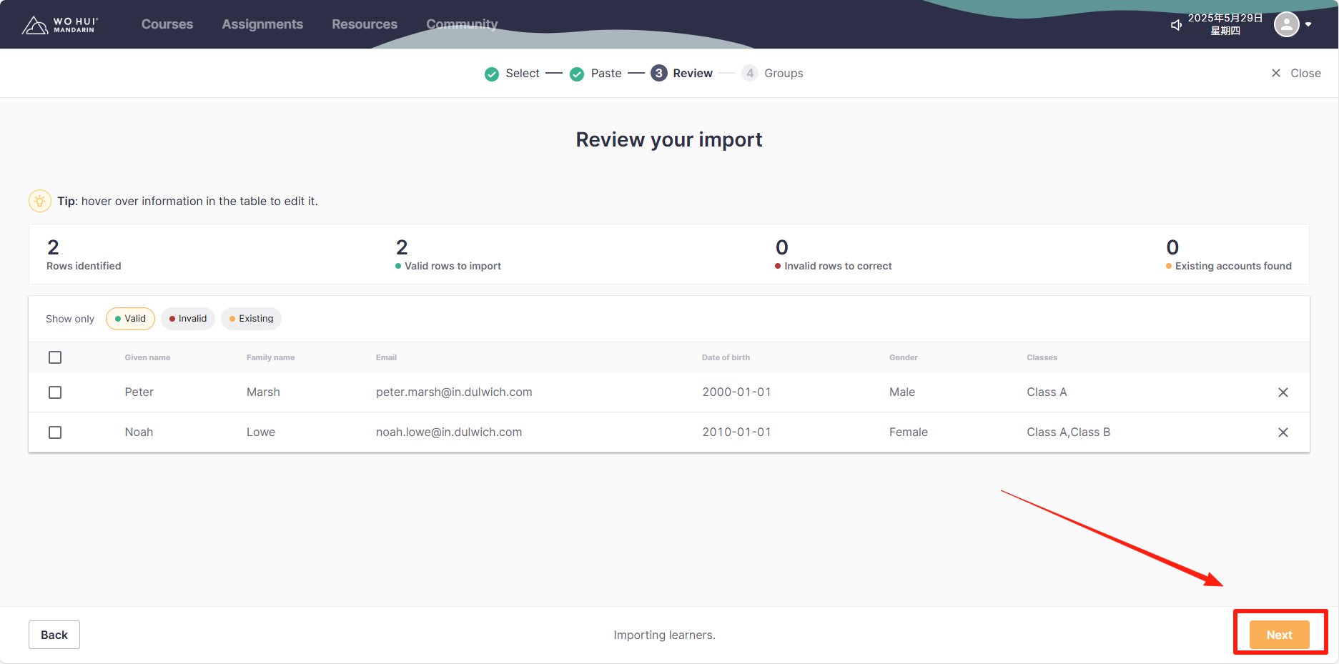Check the box for Noah Lowe
This screenshot has width=1339, height=664.
point(55,432)
